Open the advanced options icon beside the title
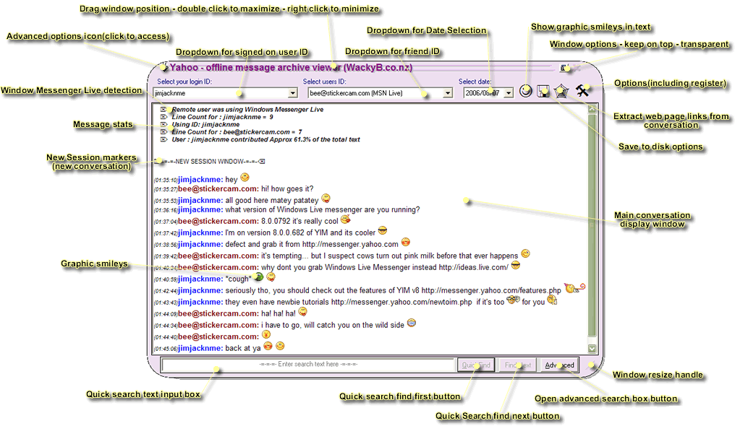The width and height of the screenshot is (735, 426). coord(163,67)
